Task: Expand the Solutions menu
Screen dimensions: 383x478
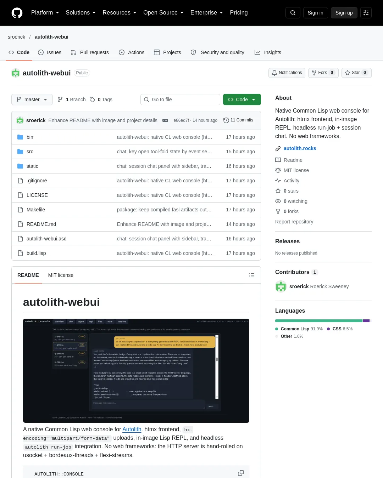Action: click(81, 13)
